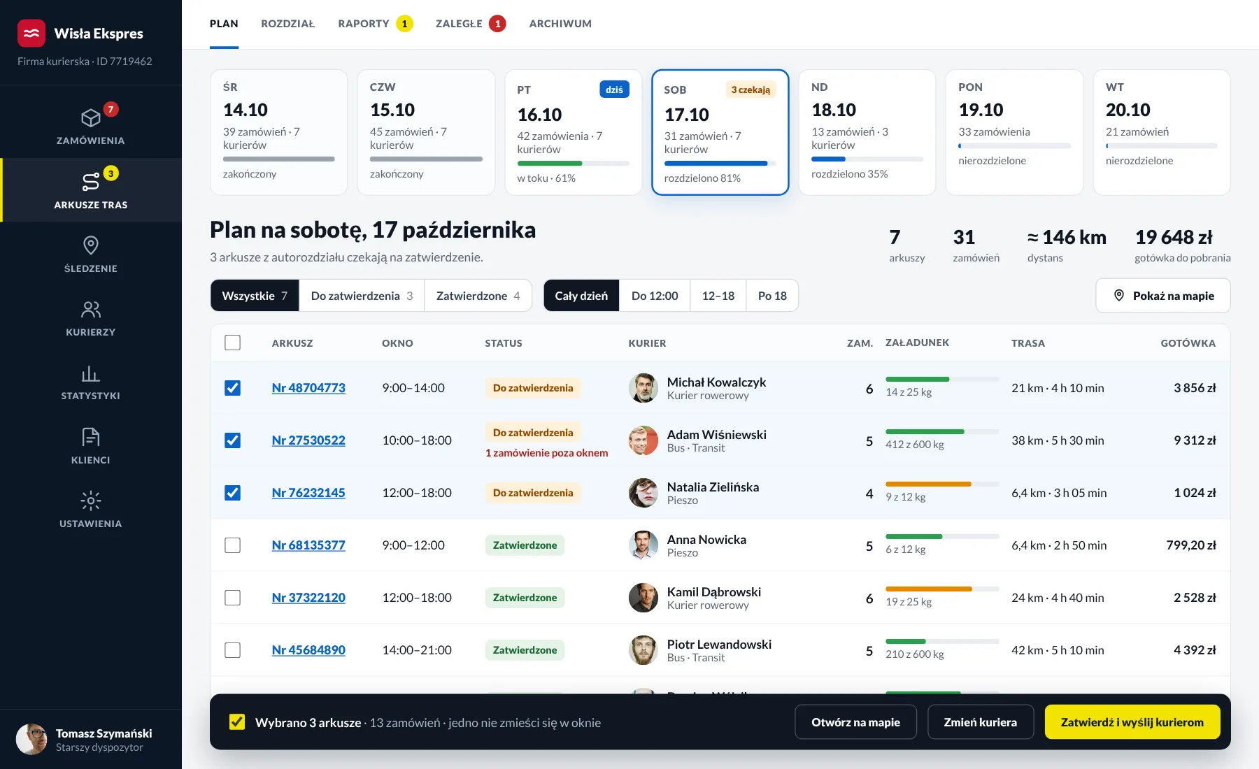Click Tomasz Szymański profile avatar
The image size is (1259, 769).
coord(31,740)
